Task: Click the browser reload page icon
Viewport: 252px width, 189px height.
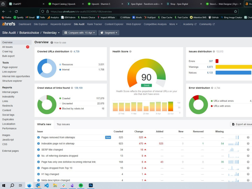Action: coord(16,12)
